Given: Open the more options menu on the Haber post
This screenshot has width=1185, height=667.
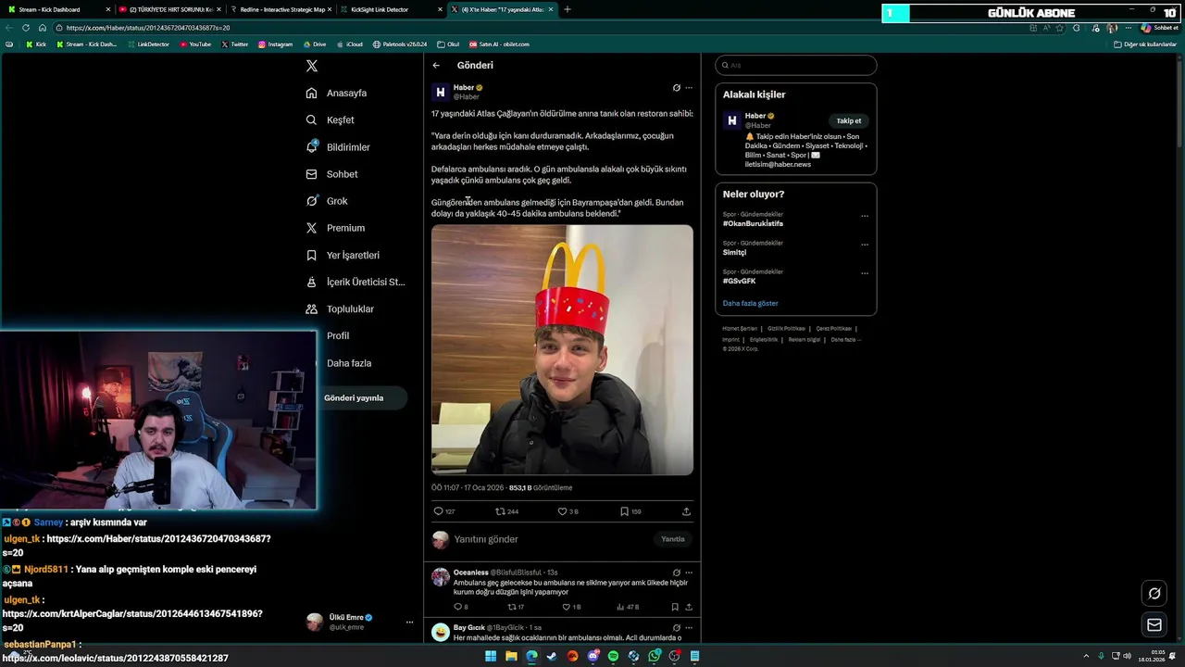Looking at the screenshot, I should tap(689, 88).
